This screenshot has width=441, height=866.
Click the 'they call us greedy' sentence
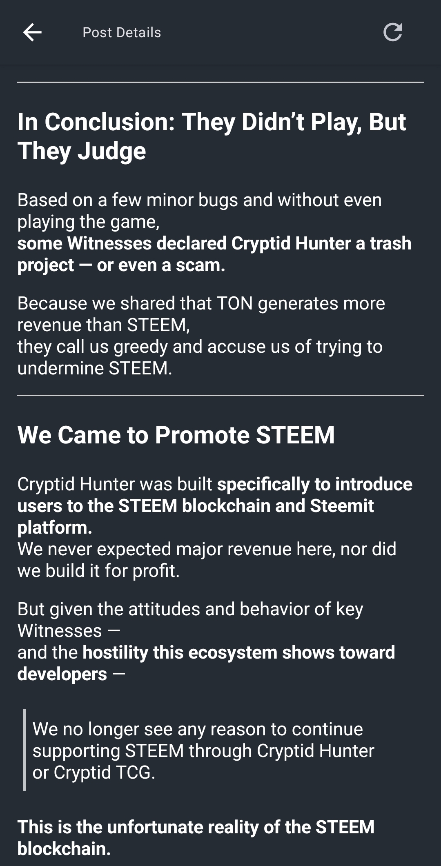tap(200, 357)
